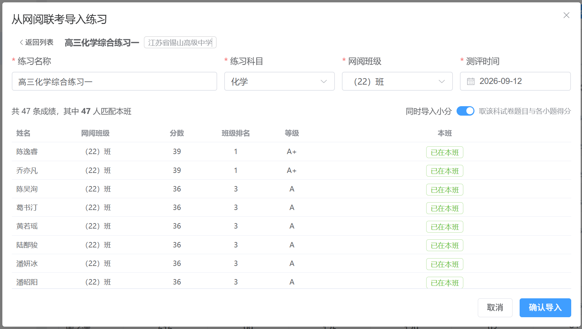Viewport: 582px width, 329px height.
Task: Select student name 陆鄯骏
Action: (27, 245)
